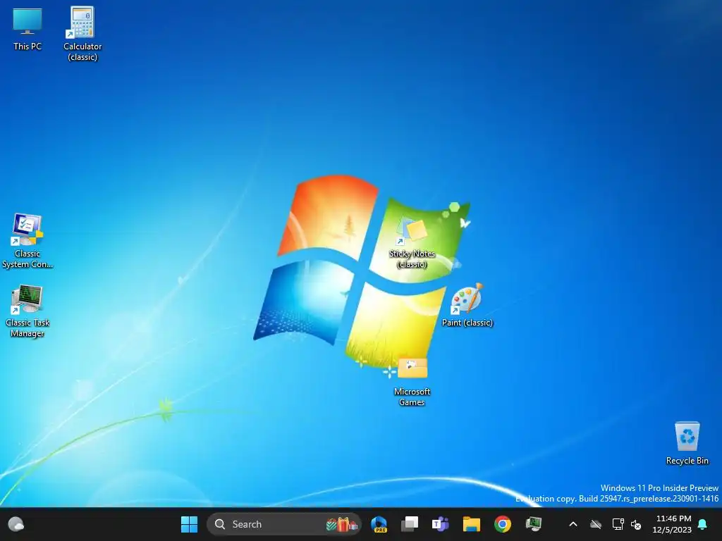The height and width of the screenshot is (541, 722).
Task: Select the Paint (classic) shortcut
Action: coord(467,305)
